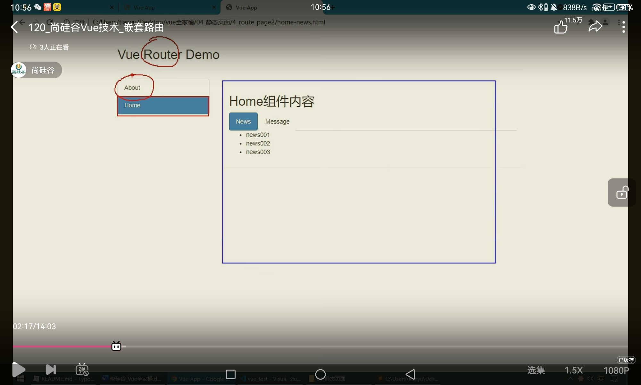Open the 选集 episode list
Image resolution: width=641 pixels, height=385 pixels.
(x=536, y=370)
